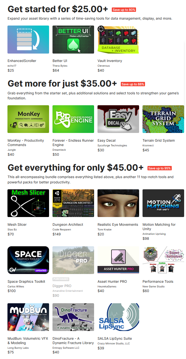The image size is (186, 359).
Task: Select the MonKey Productivity Commands image
Action: pyautogui.click(x=28, y=119)
